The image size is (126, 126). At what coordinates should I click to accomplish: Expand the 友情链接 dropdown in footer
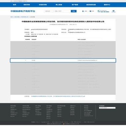point(107,108)
